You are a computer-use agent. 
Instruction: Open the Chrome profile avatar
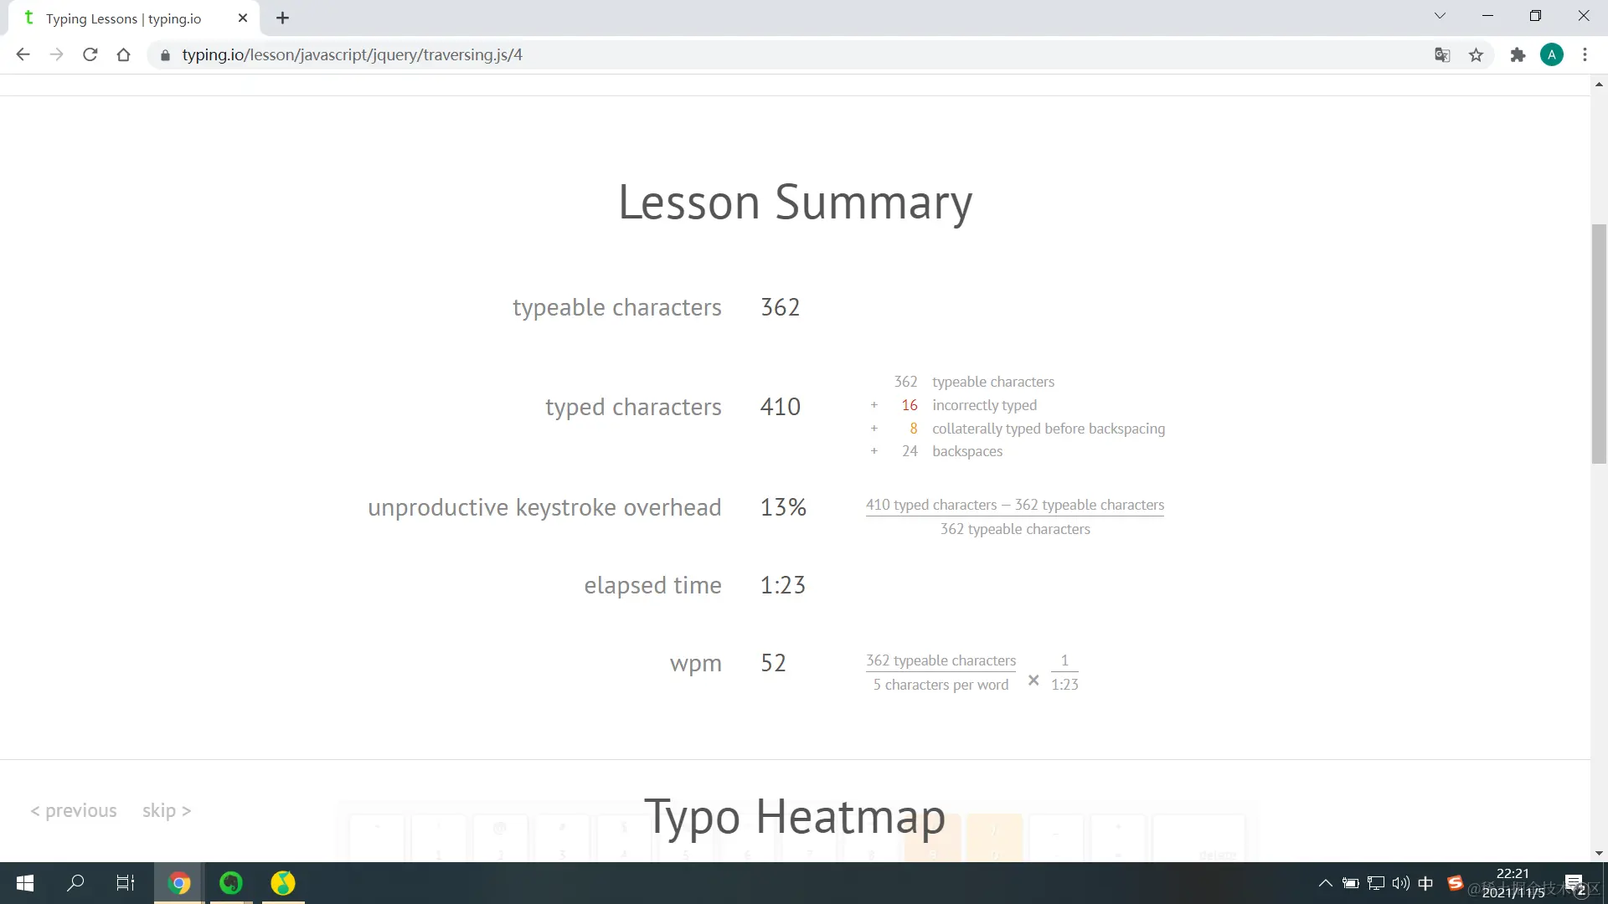(x=1551, y=55)
